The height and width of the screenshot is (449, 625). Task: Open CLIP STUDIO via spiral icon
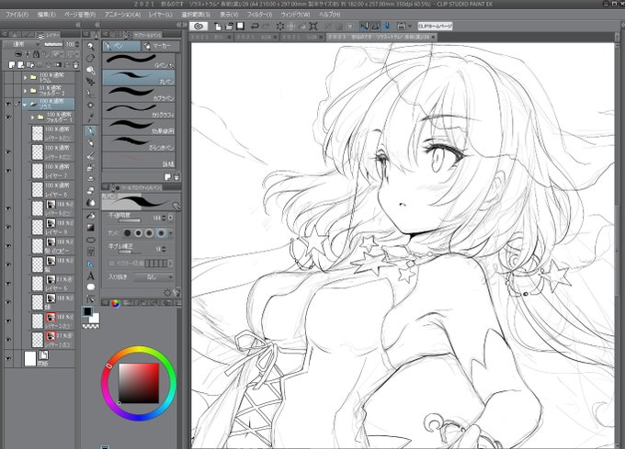click(x=199, y=27)
